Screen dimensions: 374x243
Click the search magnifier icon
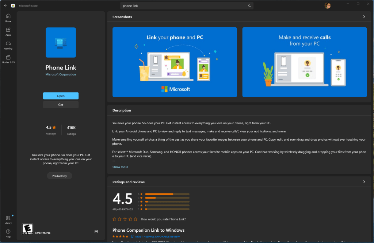[x=249, y=6]
